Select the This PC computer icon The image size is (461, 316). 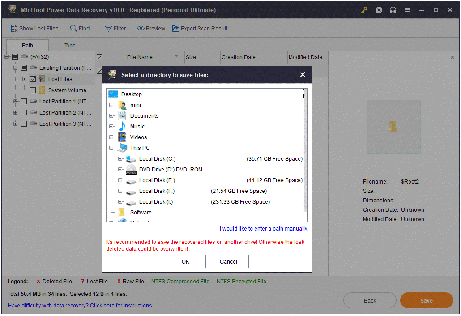[123, 148]
